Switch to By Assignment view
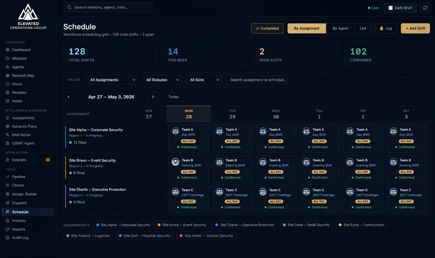The image size is (435, 258). [x=307, y=28]
